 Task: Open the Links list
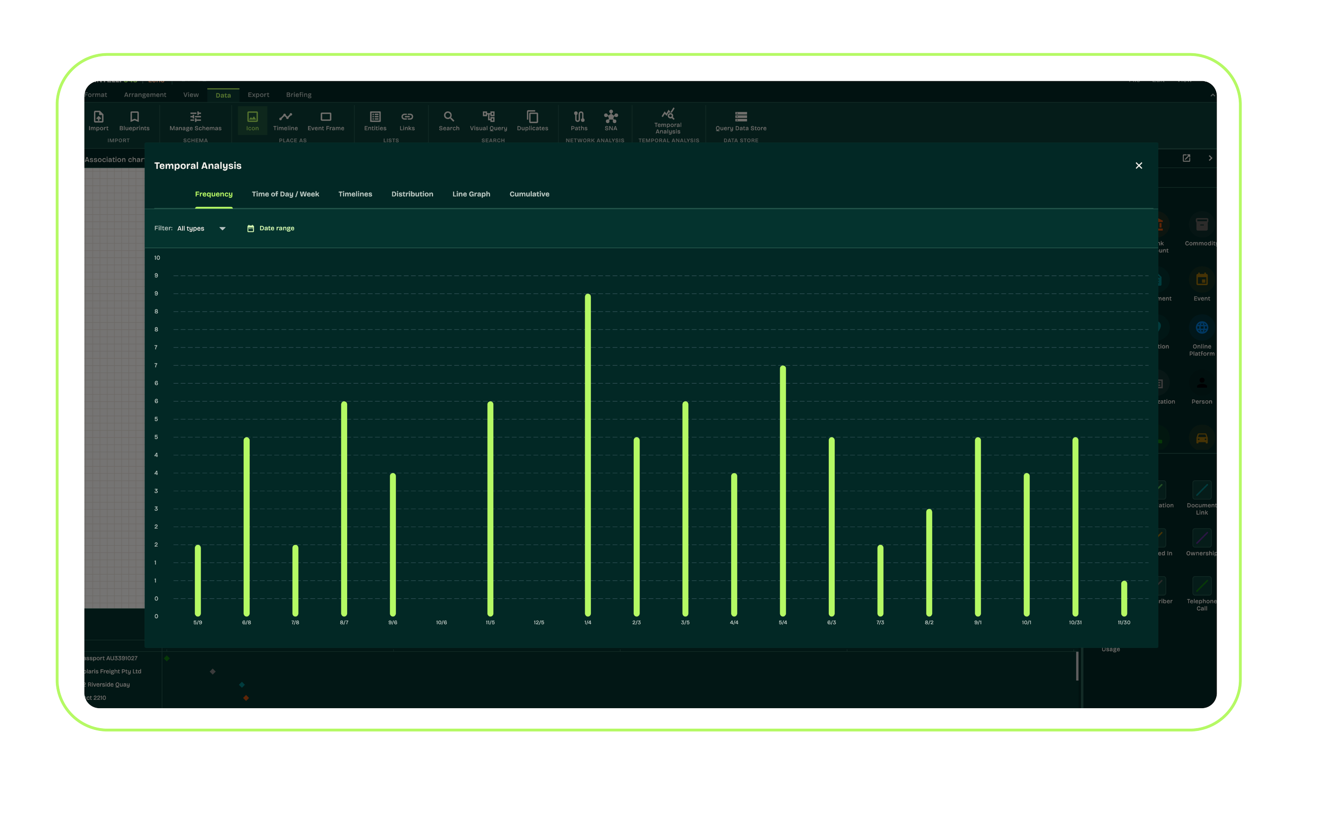coord(407,121)
